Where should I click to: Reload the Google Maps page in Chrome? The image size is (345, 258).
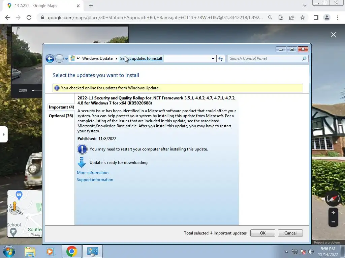pyautogui.click(x=29, y=17)
